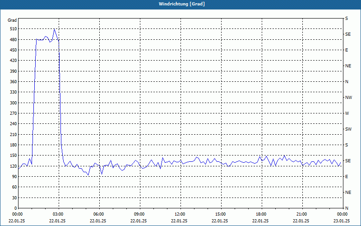Click the SW compass label

348,129
